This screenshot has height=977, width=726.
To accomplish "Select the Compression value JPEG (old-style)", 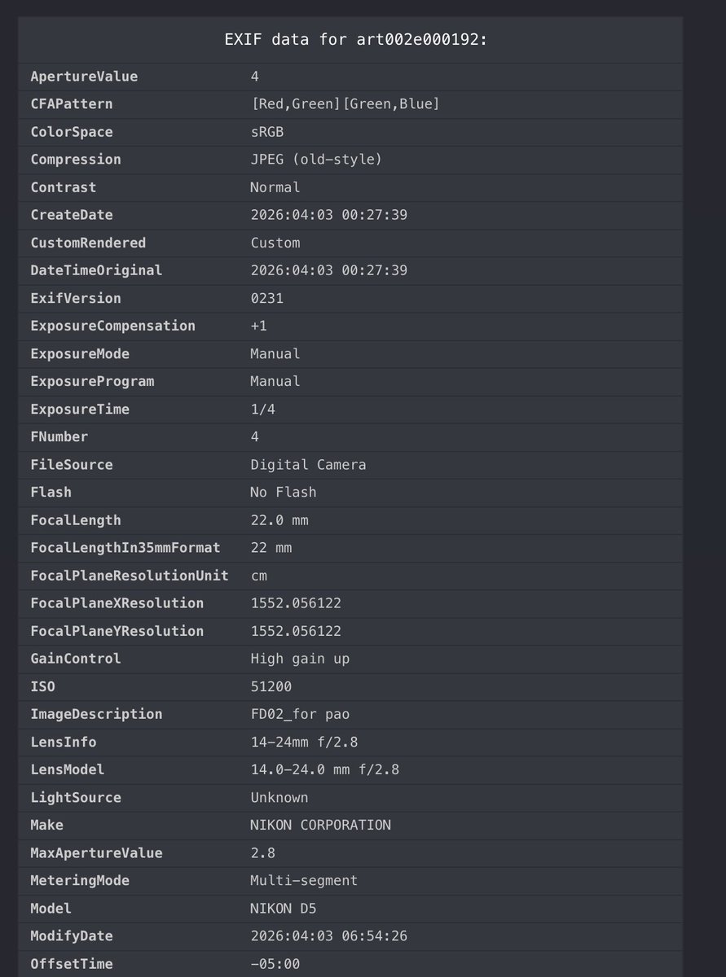I will click(x=316, y=160).
